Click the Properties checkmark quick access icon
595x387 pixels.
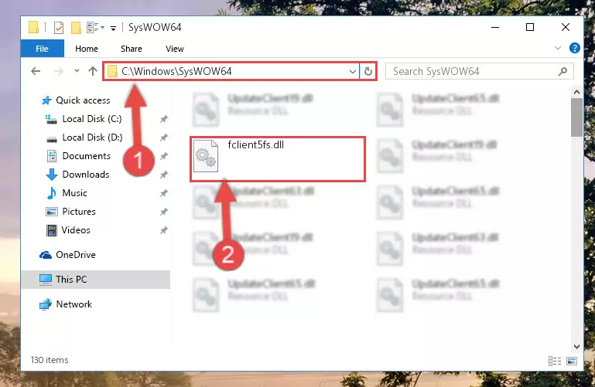[59, 28]
